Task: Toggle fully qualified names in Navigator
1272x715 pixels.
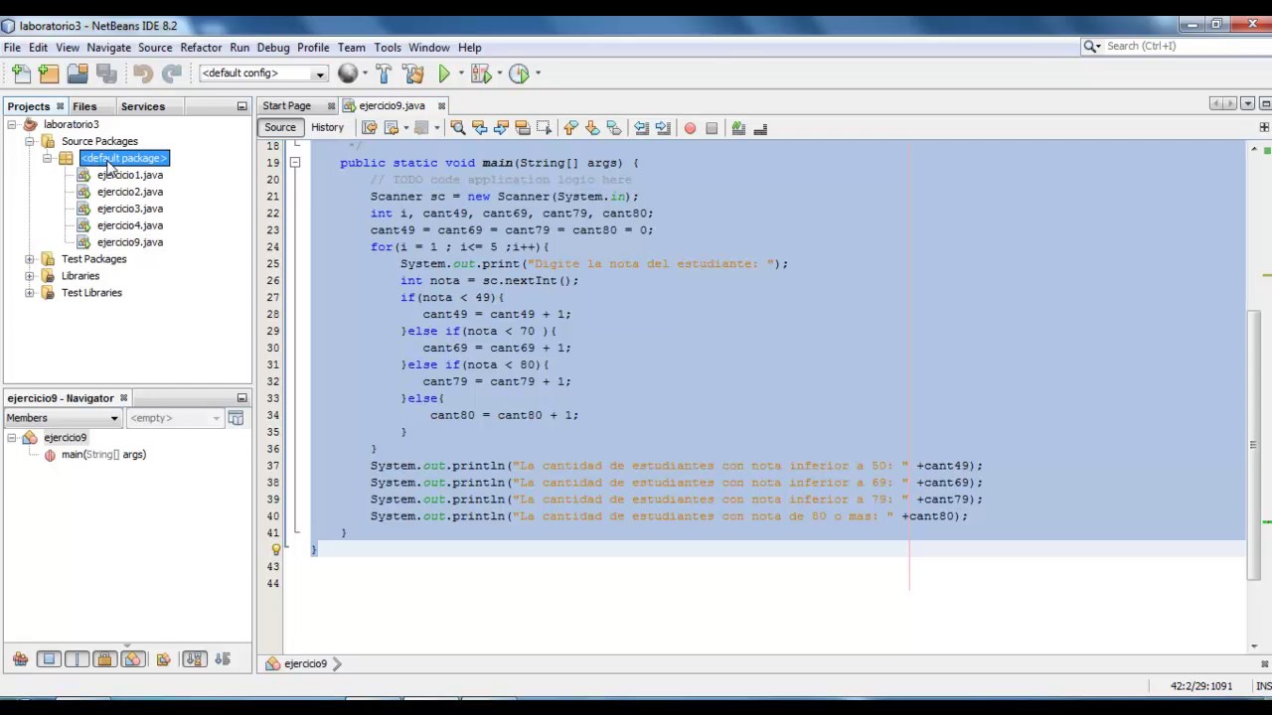Action: pos(163,659)
